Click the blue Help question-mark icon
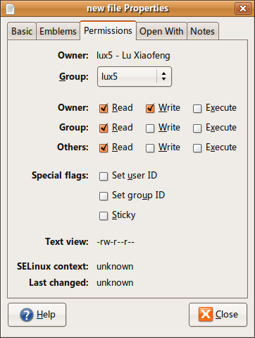 [x=27, y=315]
